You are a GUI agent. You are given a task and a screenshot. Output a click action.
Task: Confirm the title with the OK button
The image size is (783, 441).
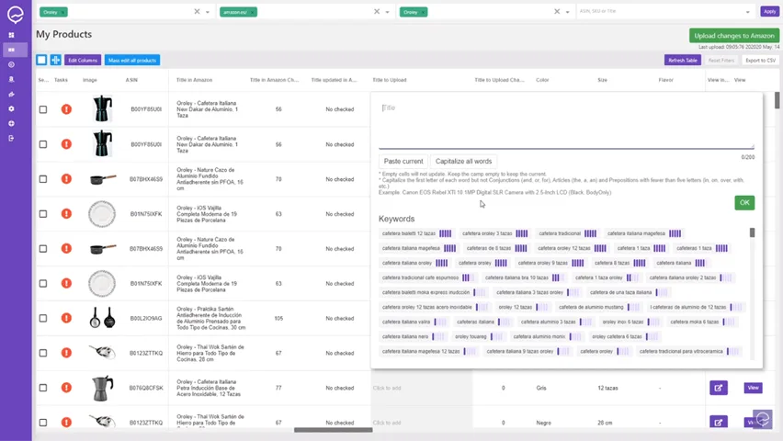coord(744,203)
